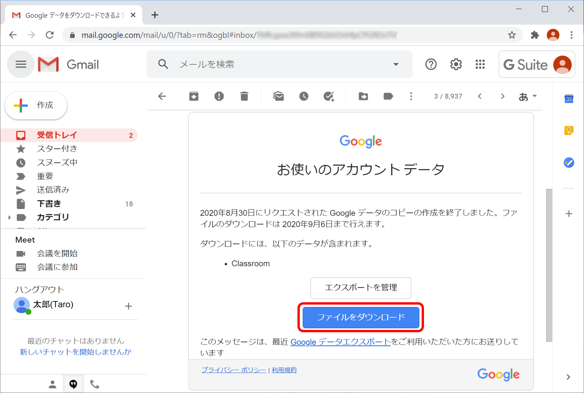
Task: Open Gmail settings gear
Action: (456, 64)
